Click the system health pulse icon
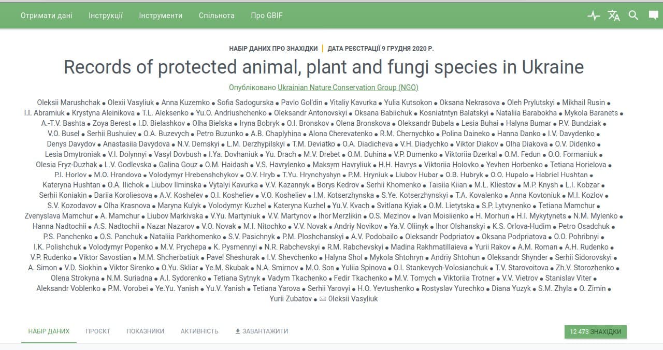This screenshot has height=350, width=663. (594, 16)
